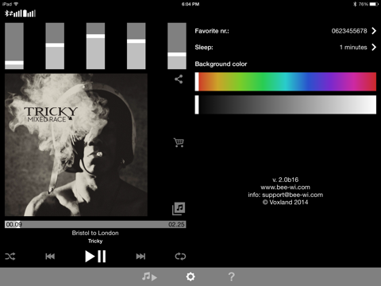
Task: Seek within the track progress bar
Action: coord(95,224)
